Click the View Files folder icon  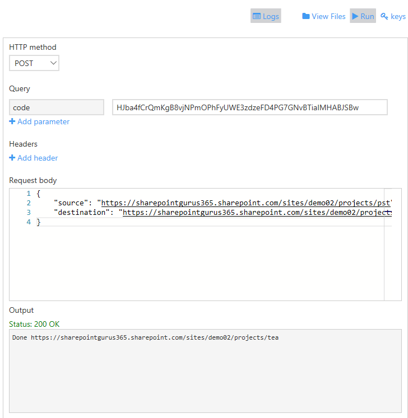(x=306, y=16)
